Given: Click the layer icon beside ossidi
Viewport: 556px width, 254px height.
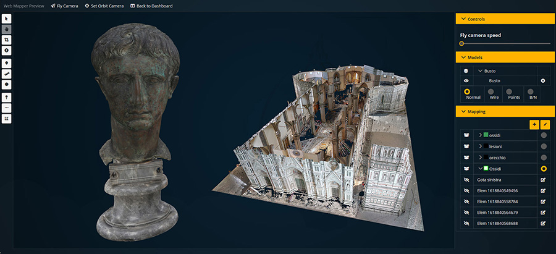Looking at the screenshot, I should click(466, 135).
